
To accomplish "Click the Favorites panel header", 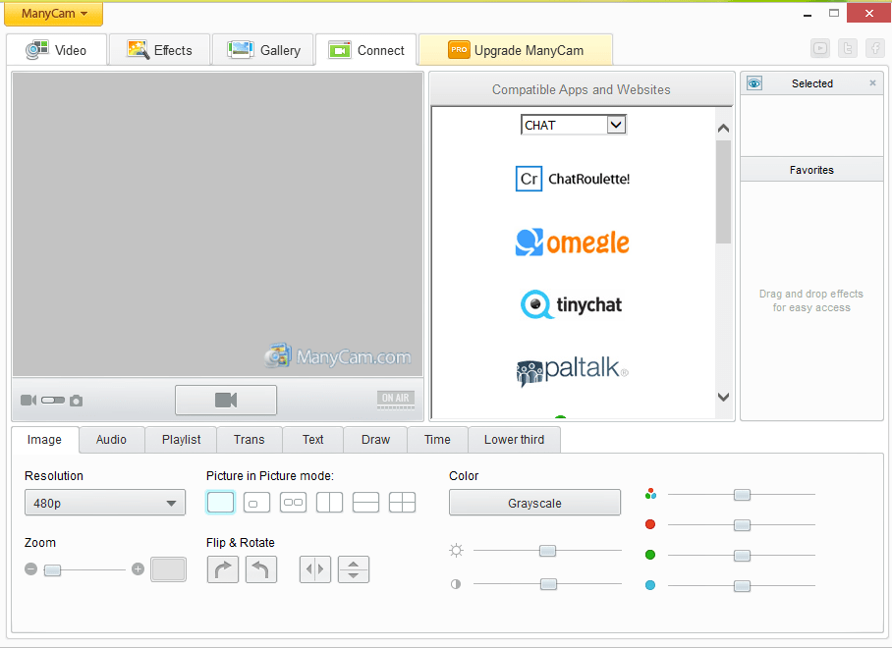I will point(811,170).
